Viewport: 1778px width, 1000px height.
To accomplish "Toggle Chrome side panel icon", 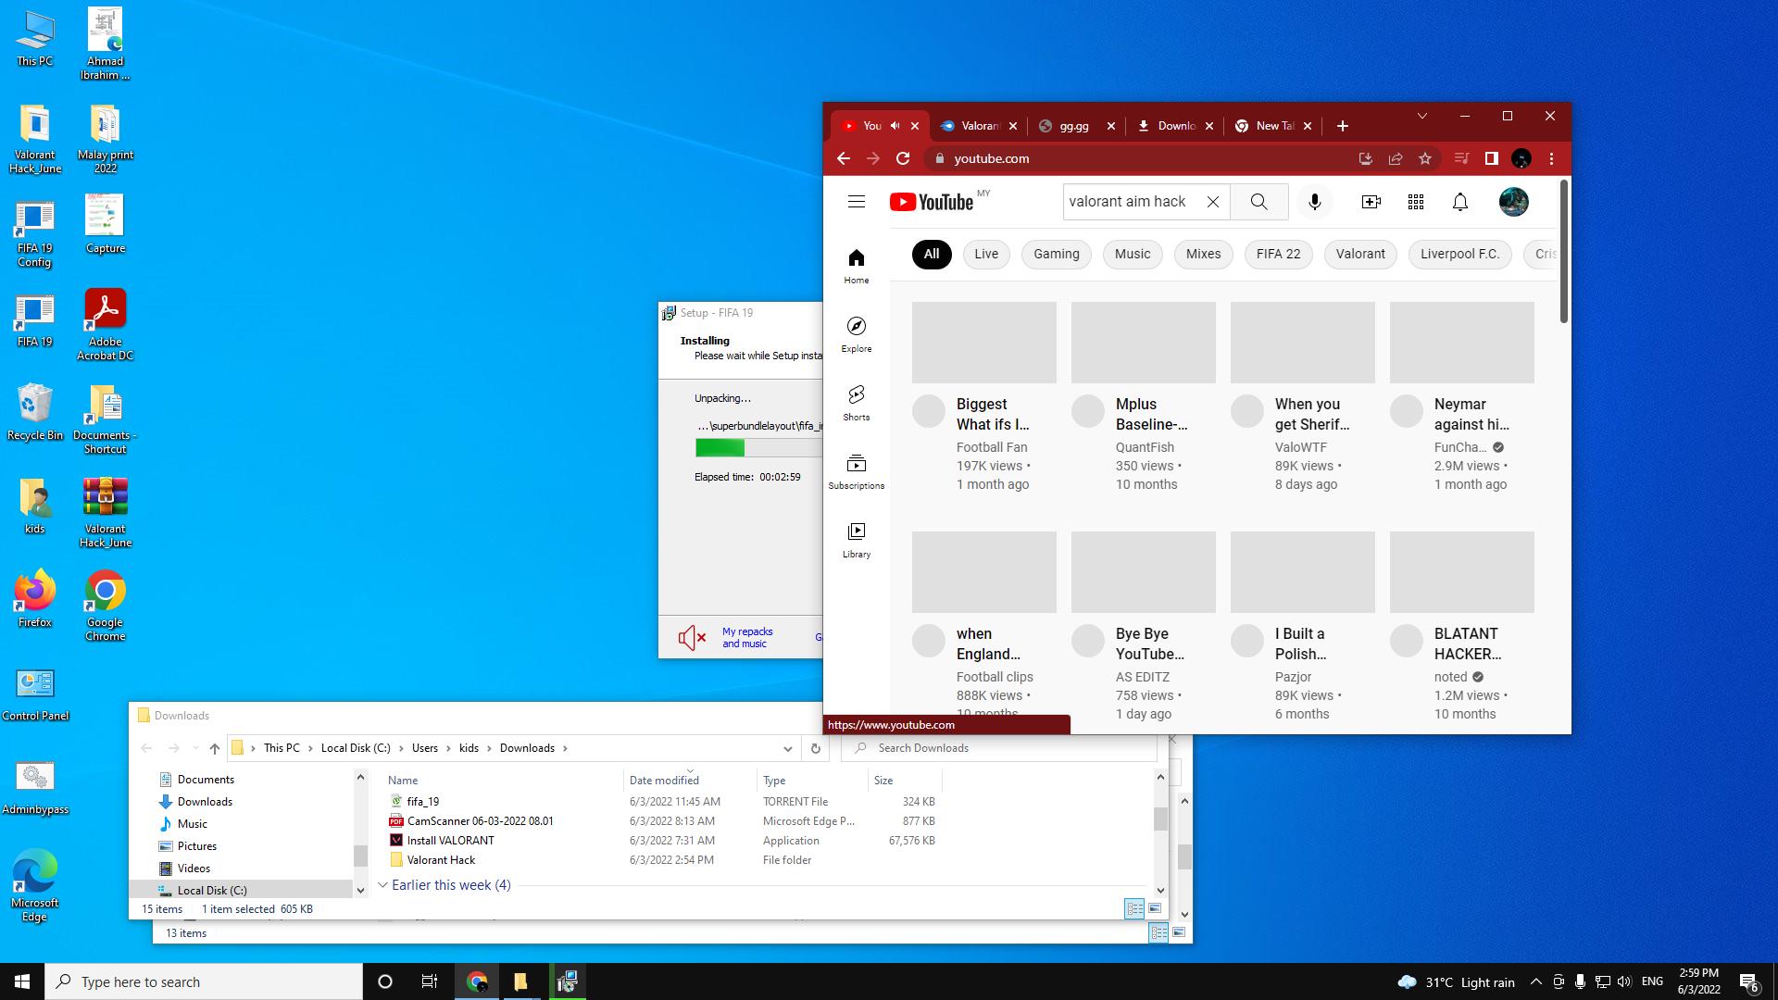I will click(1491, 158).
